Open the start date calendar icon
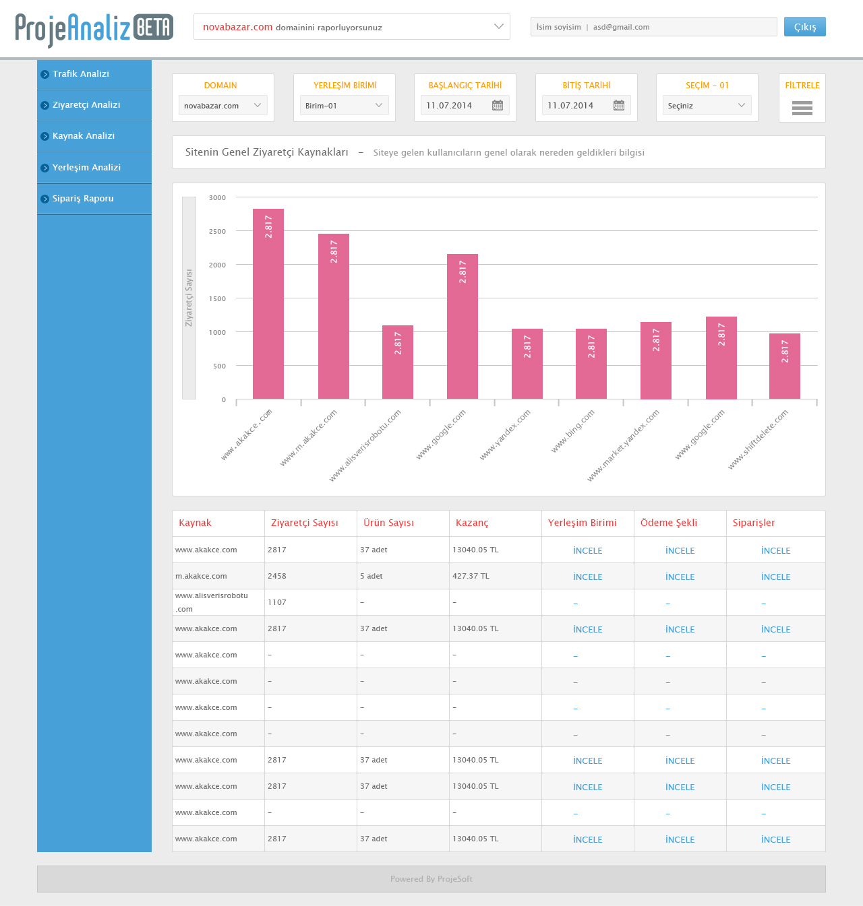The height and width of the screenshot is (906, 863). click(x=498, y=105)
